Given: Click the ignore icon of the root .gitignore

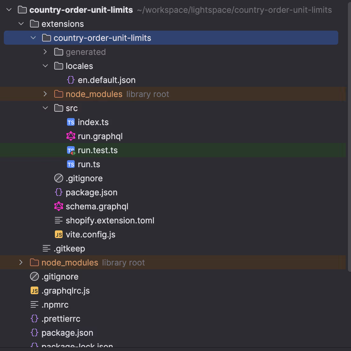Looking at the screenshot, I should tap(34, 277).
